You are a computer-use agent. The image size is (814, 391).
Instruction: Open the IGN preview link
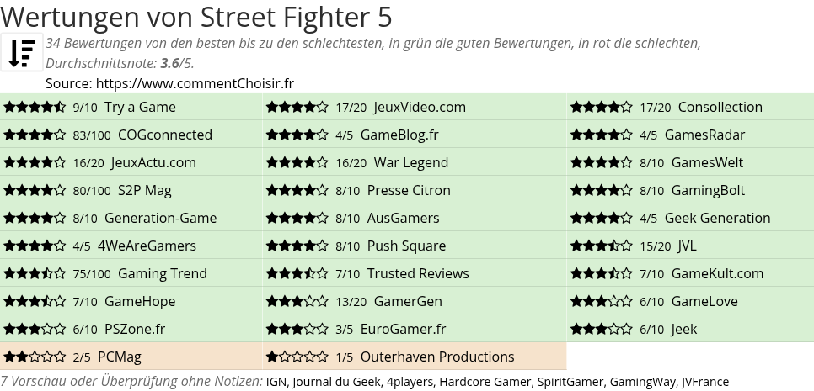276,382
